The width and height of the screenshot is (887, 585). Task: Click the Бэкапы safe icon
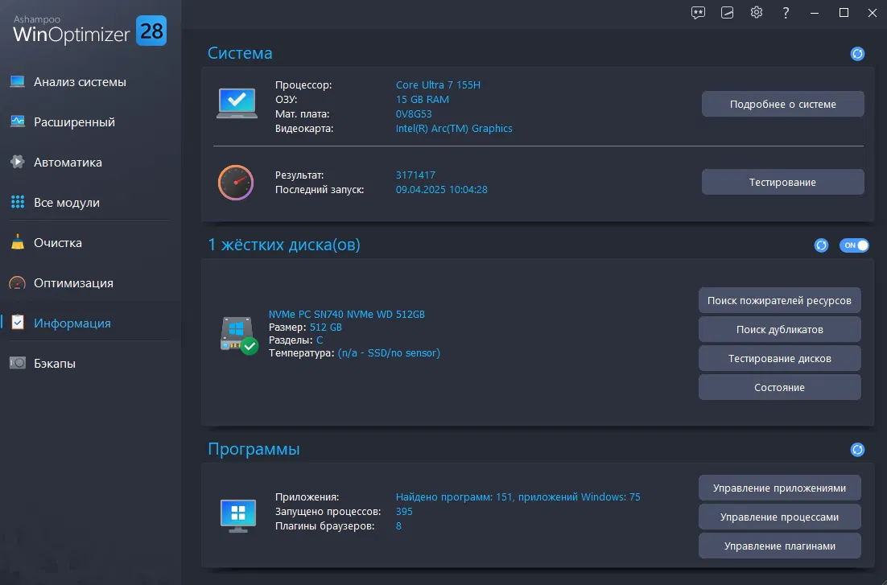click(x=18, y=363)
